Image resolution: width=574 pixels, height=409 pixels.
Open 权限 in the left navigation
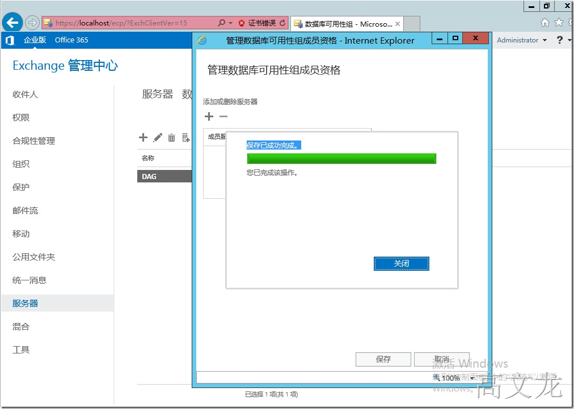(21, 118)
